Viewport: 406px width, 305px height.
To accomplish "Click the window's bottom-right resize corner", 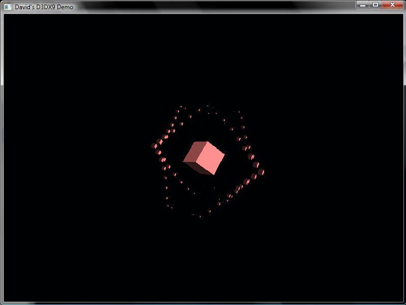I will click(x=404, y=303).
